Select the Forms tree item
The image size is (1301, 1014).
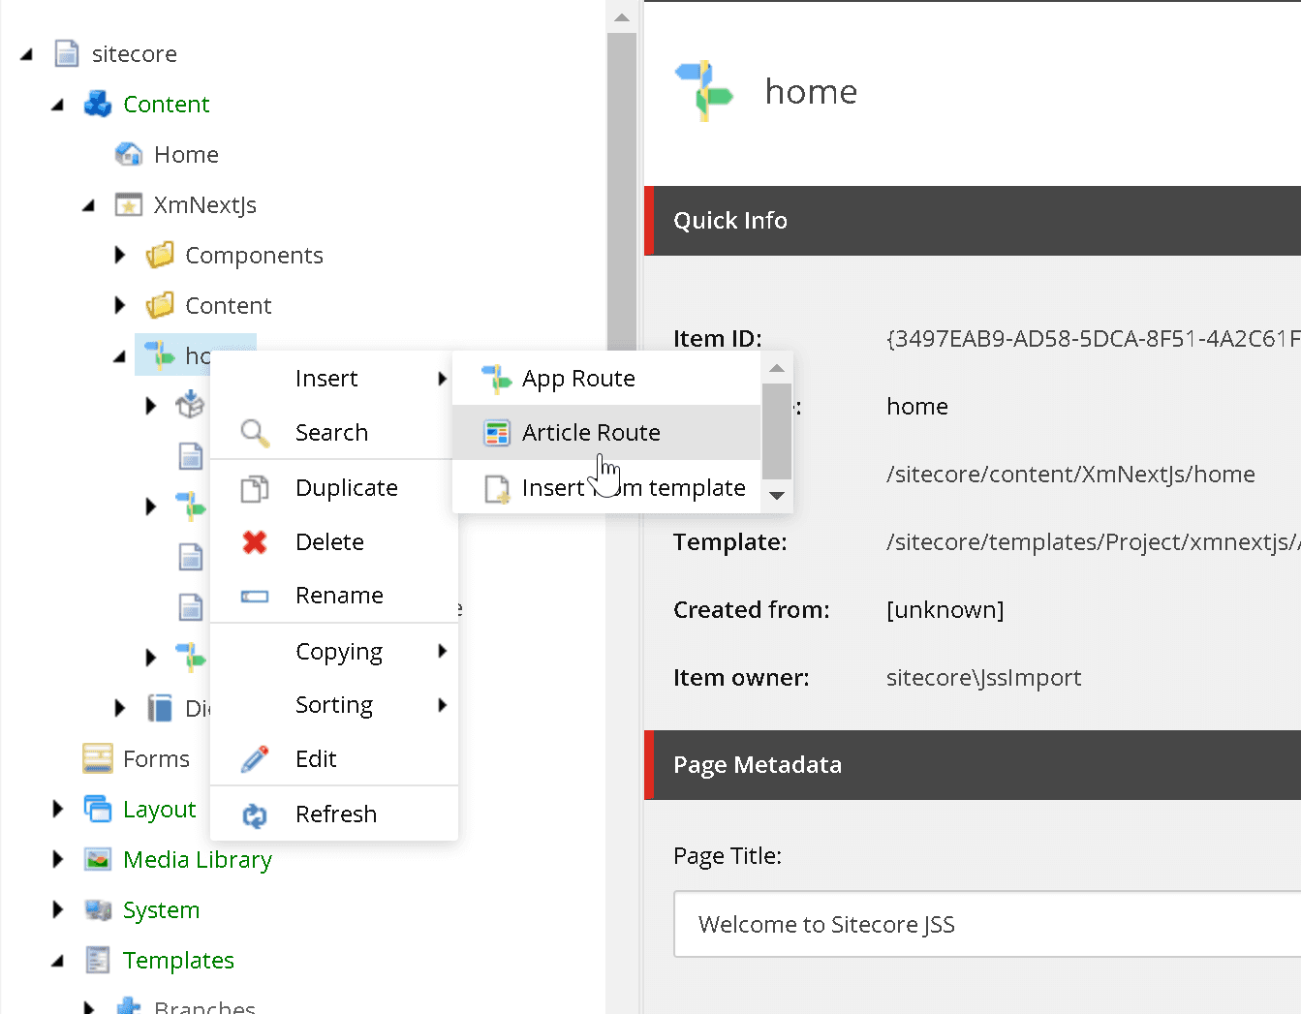coord(156,758)
